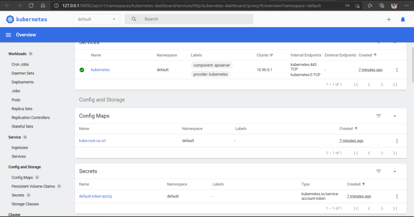The image size is (414, 217).
Task: Open actions menu for kubernetes service row
Action: 397,70
